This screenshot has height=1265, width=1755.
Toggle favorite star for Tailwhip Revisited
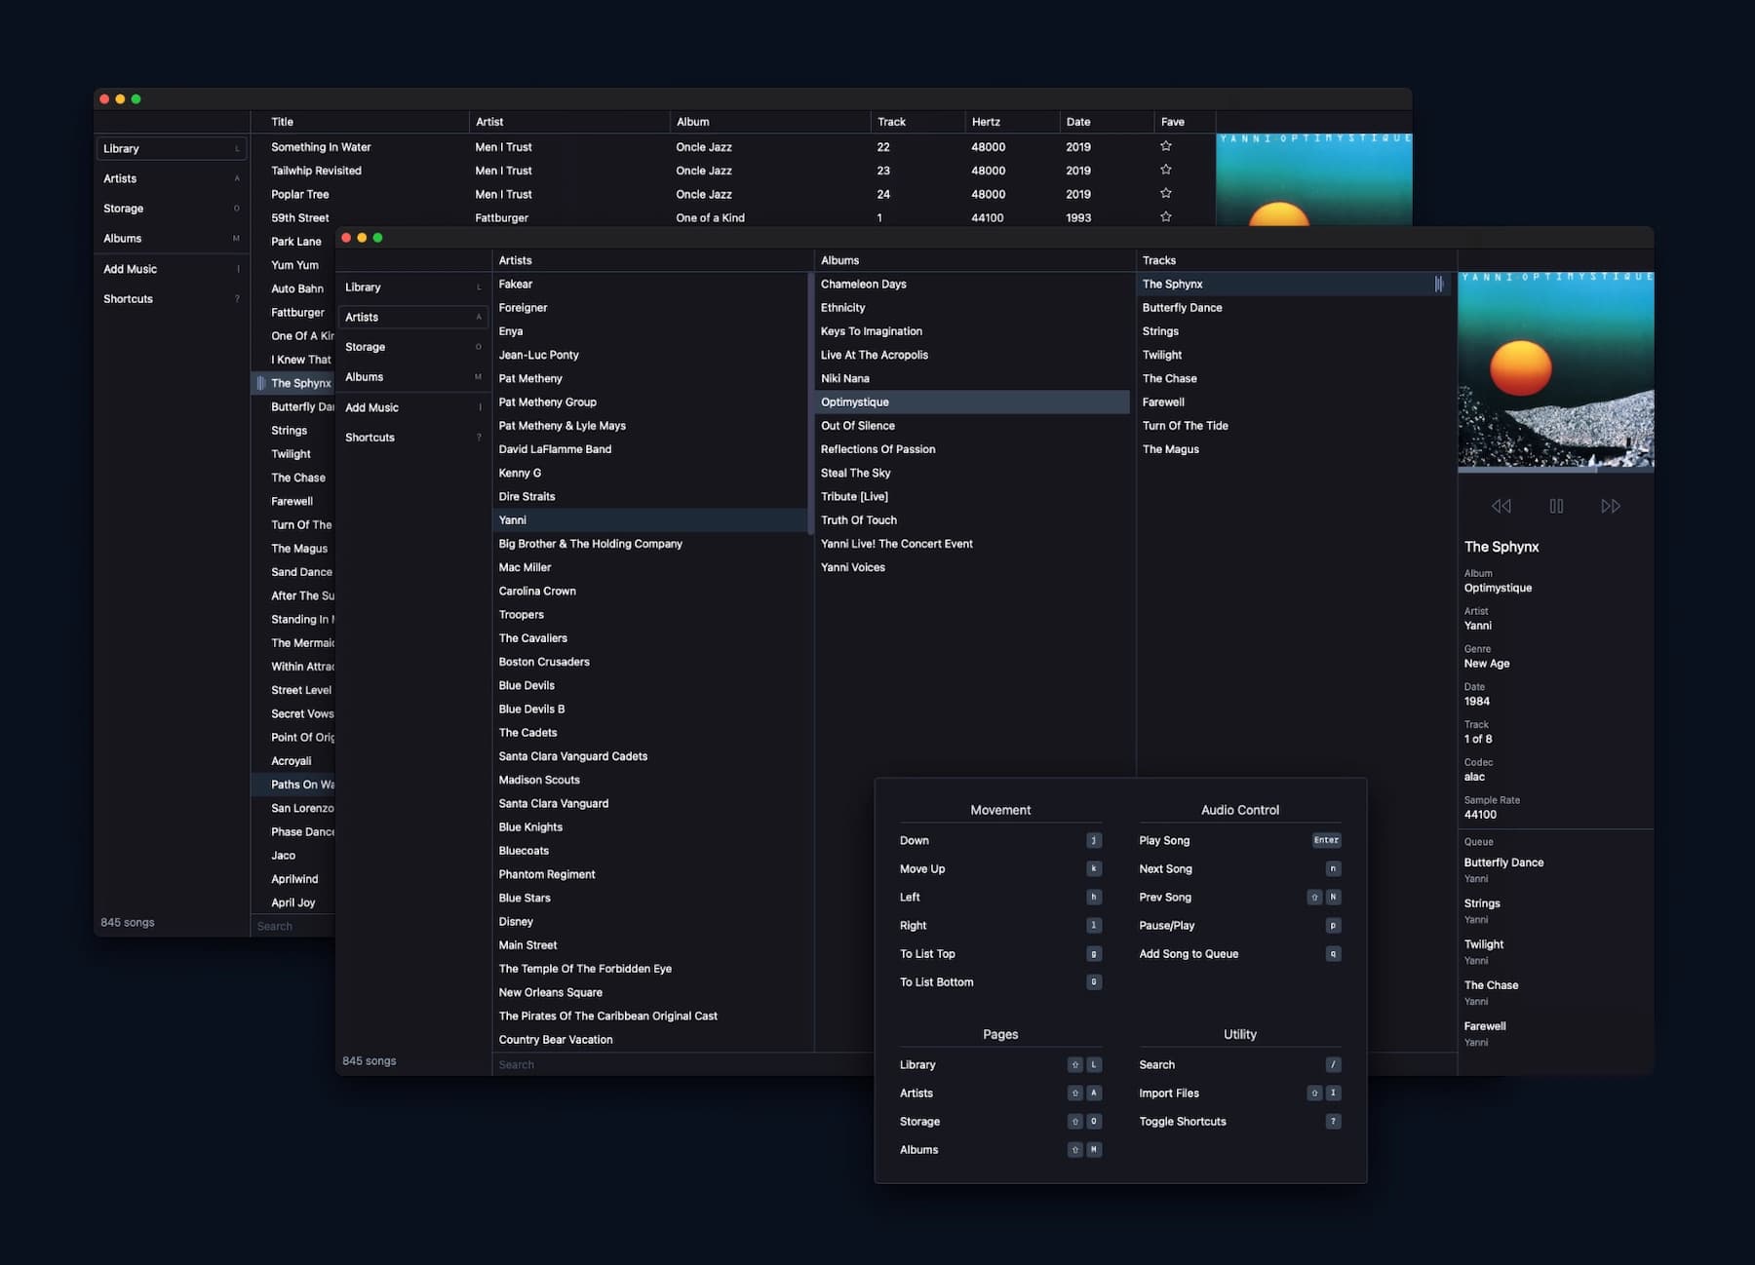1165,170
